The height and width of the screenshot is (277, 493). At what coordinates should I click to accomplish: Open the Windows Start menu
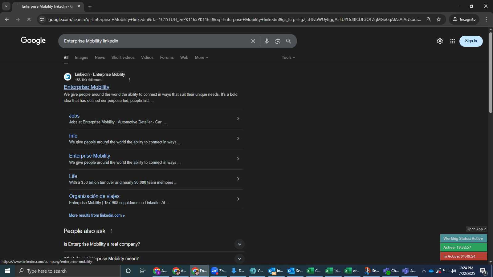(x=7, y=271)
